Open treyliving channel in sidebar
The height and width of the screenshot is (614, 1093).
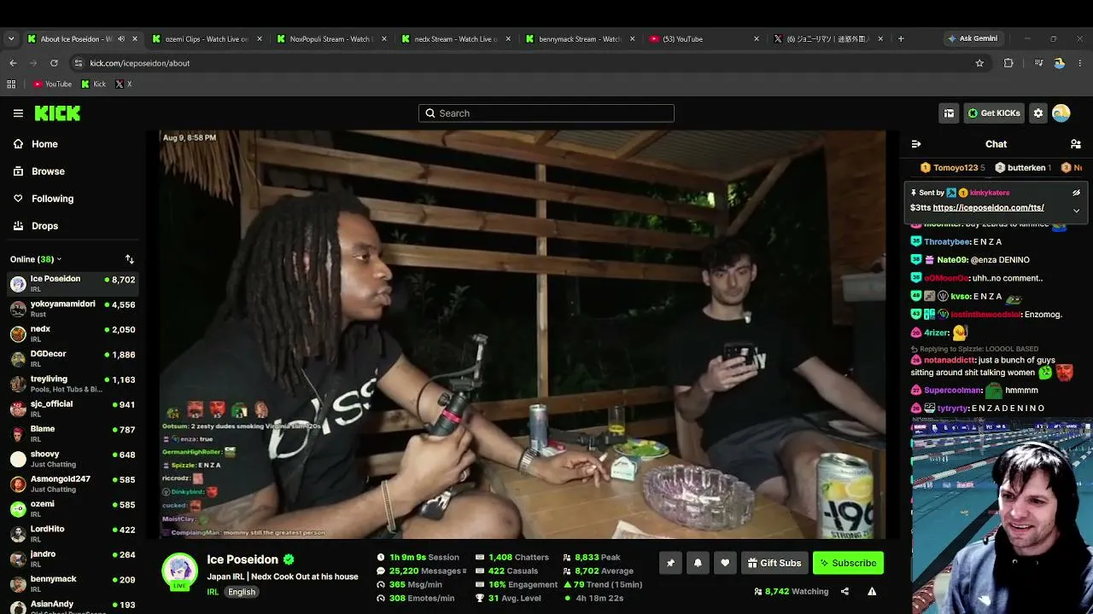73,384
